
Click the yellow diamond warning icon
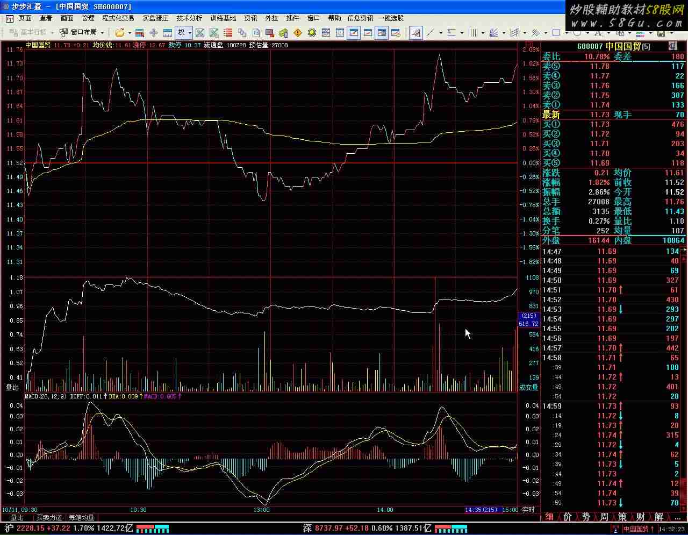[298, 33]
